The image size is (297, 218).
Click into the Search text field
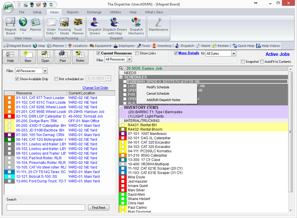[46, 208]
